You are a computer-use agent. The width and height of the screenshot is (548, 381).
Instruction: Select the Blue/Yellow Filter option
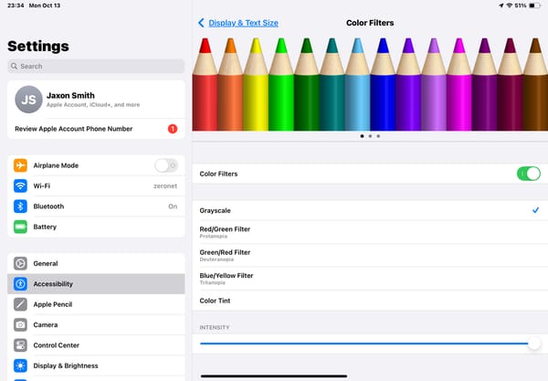coord(370,279)
